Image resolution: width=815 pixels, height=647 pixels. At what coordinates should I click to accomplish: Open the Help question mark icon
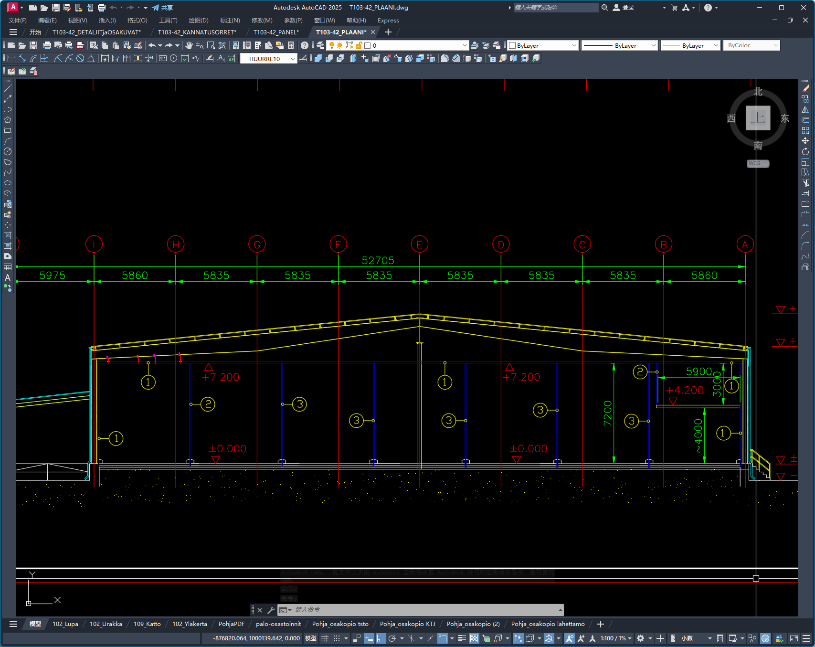point(305,45)
